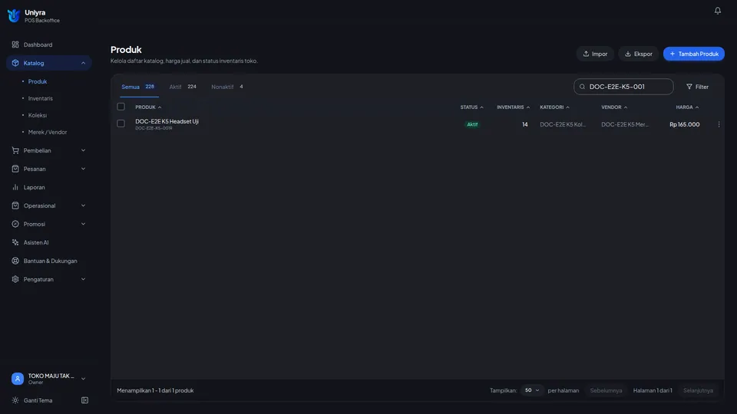Open notifications bell icon
The image size is (737, 414).
pyautogui.click(x=717, y=10)
